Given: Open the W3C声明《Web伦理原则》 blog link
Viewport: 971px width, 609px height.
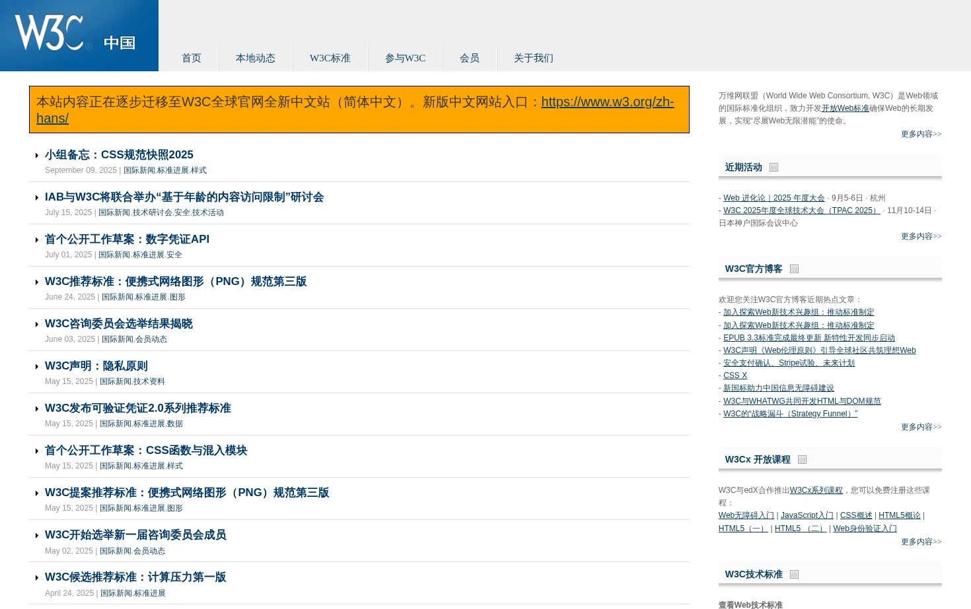Looking at the screenshot, I should tap(820, 350).
